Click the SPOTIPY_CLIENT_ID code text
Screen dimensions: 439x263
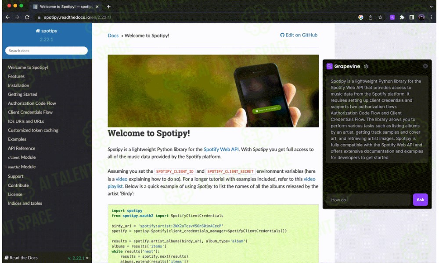[x=175, y=171]
